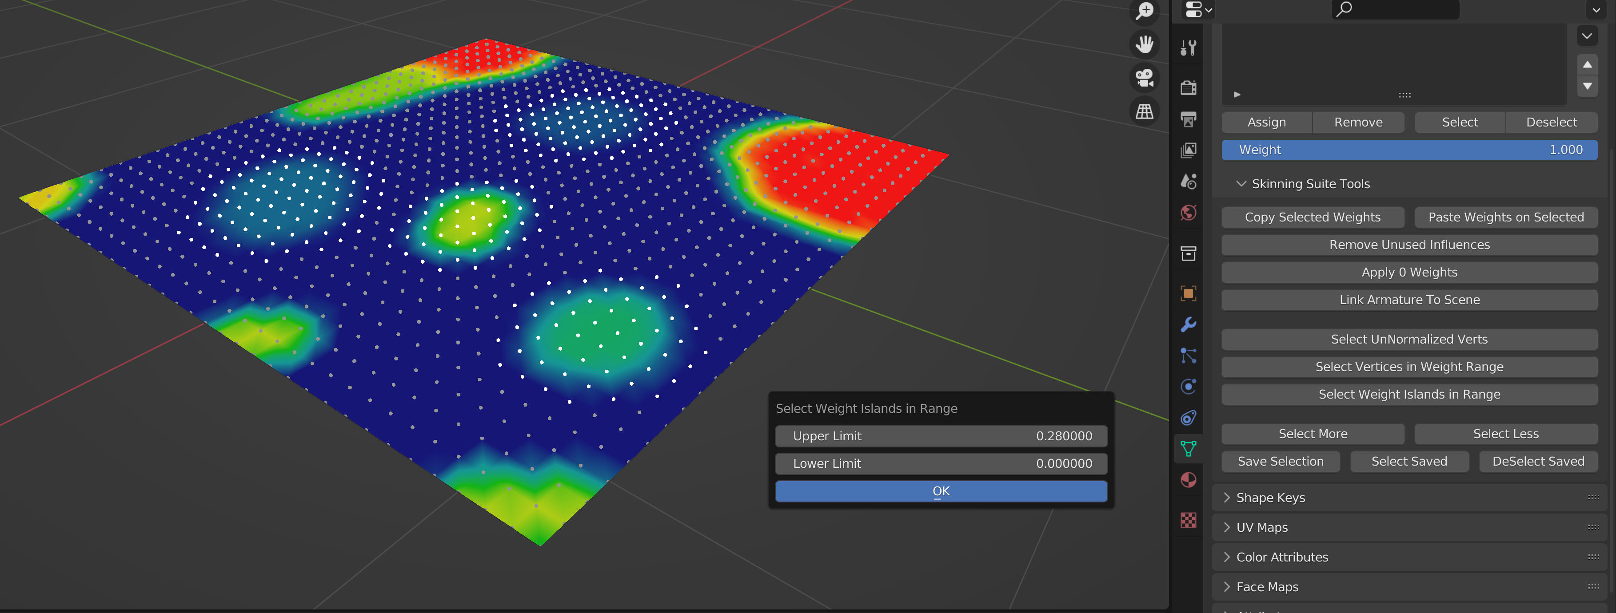
Task: Open the Object Constraints tab icon
Action: [x=1188, y=418]
